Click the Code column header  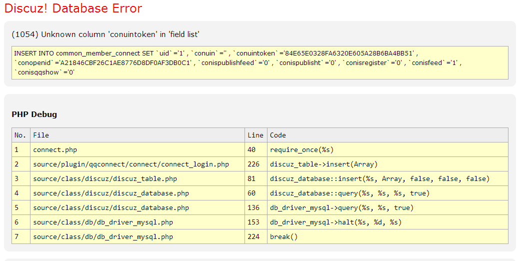point(278,135)
